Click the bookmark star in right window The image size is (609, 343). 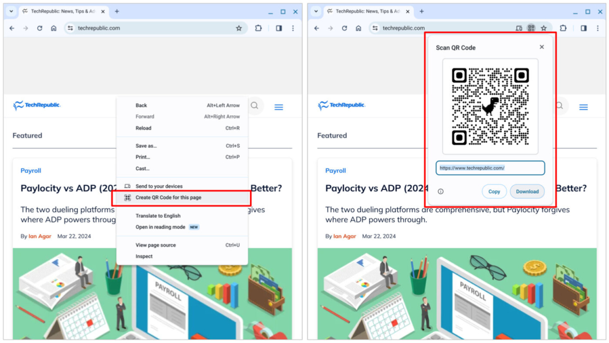click(544, 27)
